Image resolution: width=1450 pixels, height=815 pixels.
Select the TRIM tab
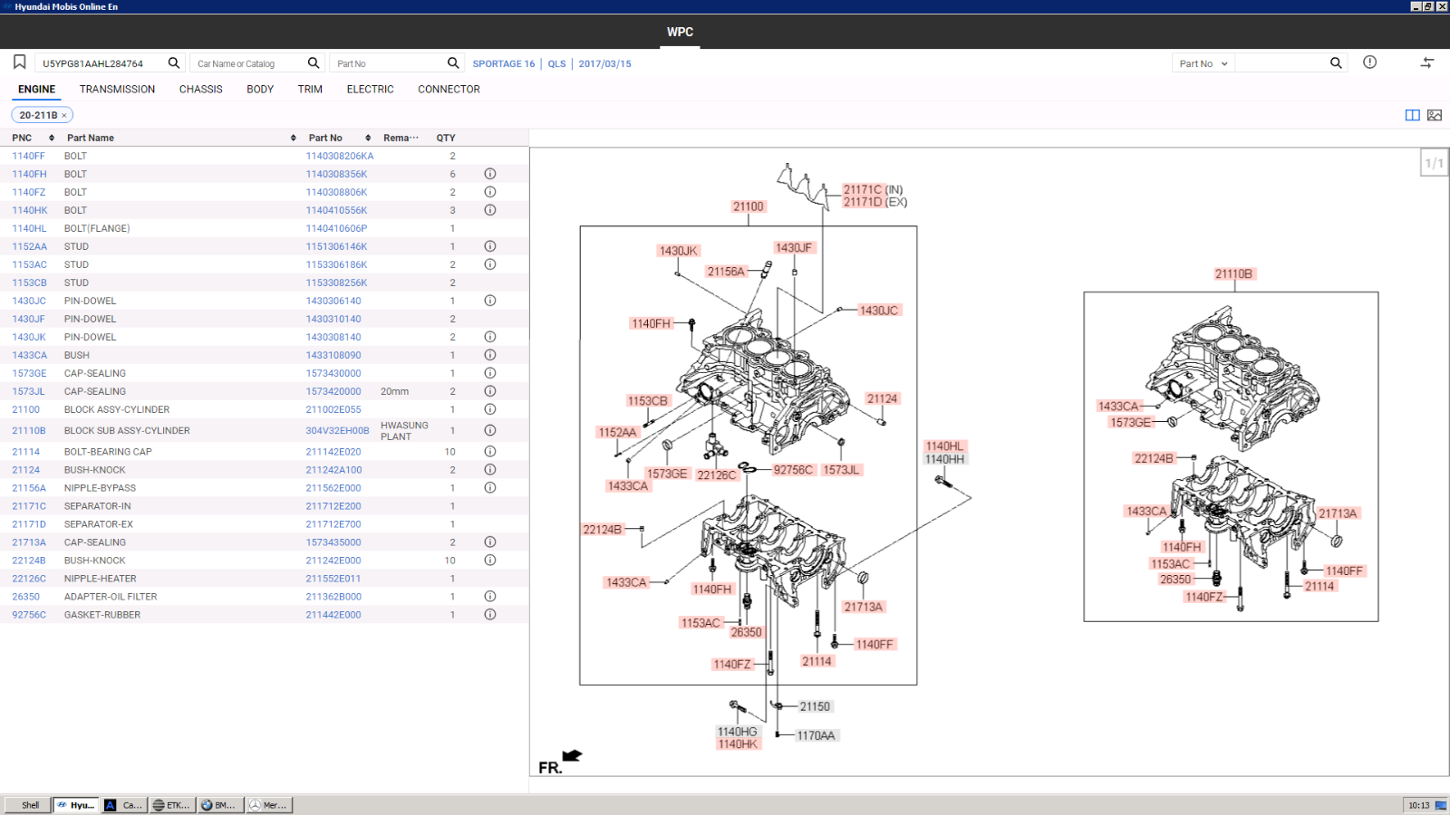pos(310,89)
